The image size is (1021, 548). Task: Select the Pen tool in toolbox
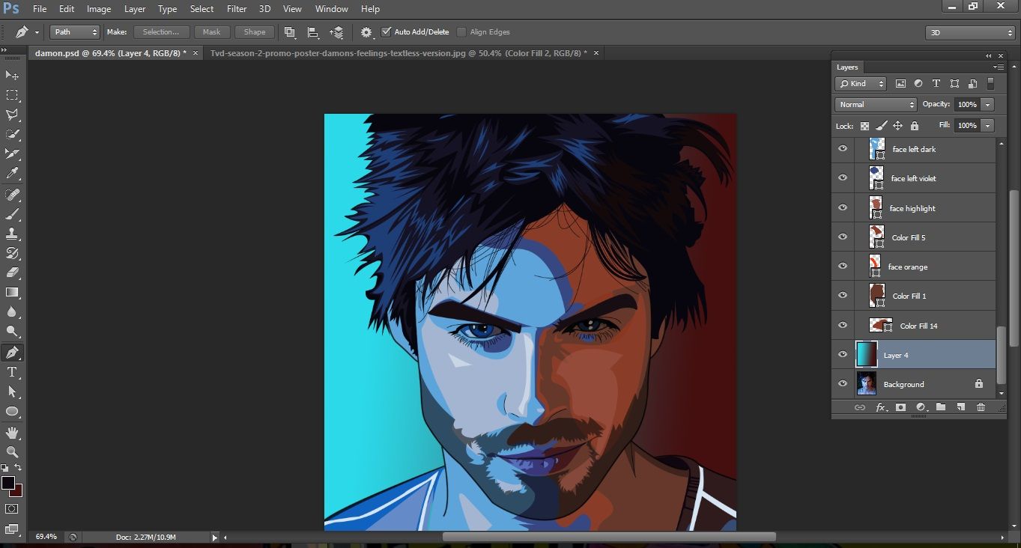12,352
